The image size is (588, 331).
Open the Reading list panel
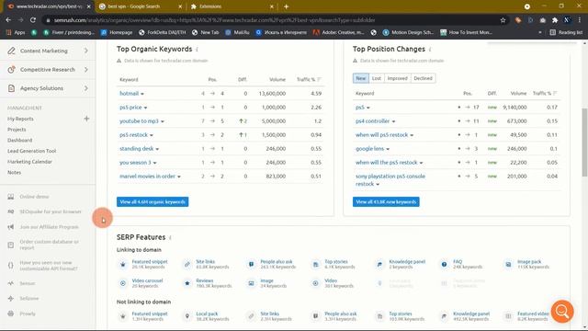(x=566, y=33)
